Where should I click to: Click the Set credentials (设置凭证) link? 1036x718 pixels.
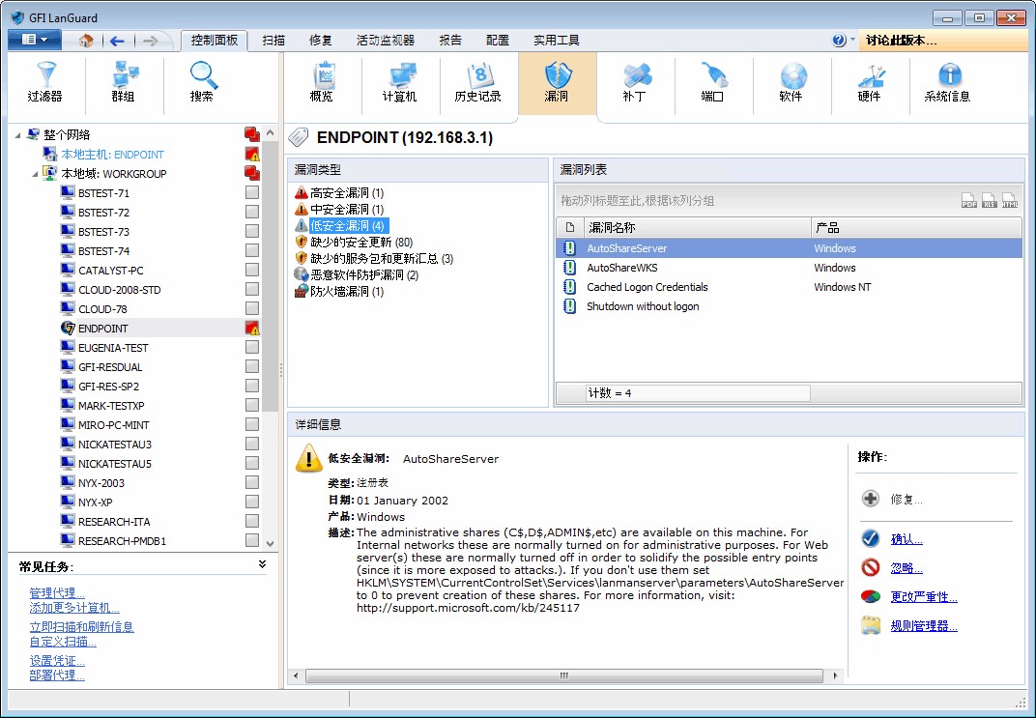[57, 661]
